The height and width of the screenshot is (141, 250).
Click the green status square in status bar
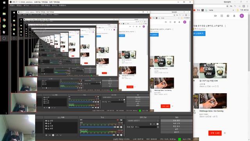tap(180, 139)
